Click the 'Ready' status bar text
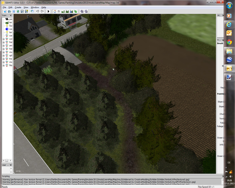The width and height of the screenshot is (235, 188). pyautogui.click(x=5, y=187)
